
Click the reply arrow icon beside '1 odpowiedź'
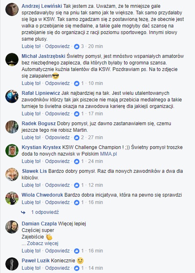[x=23, y=212]
